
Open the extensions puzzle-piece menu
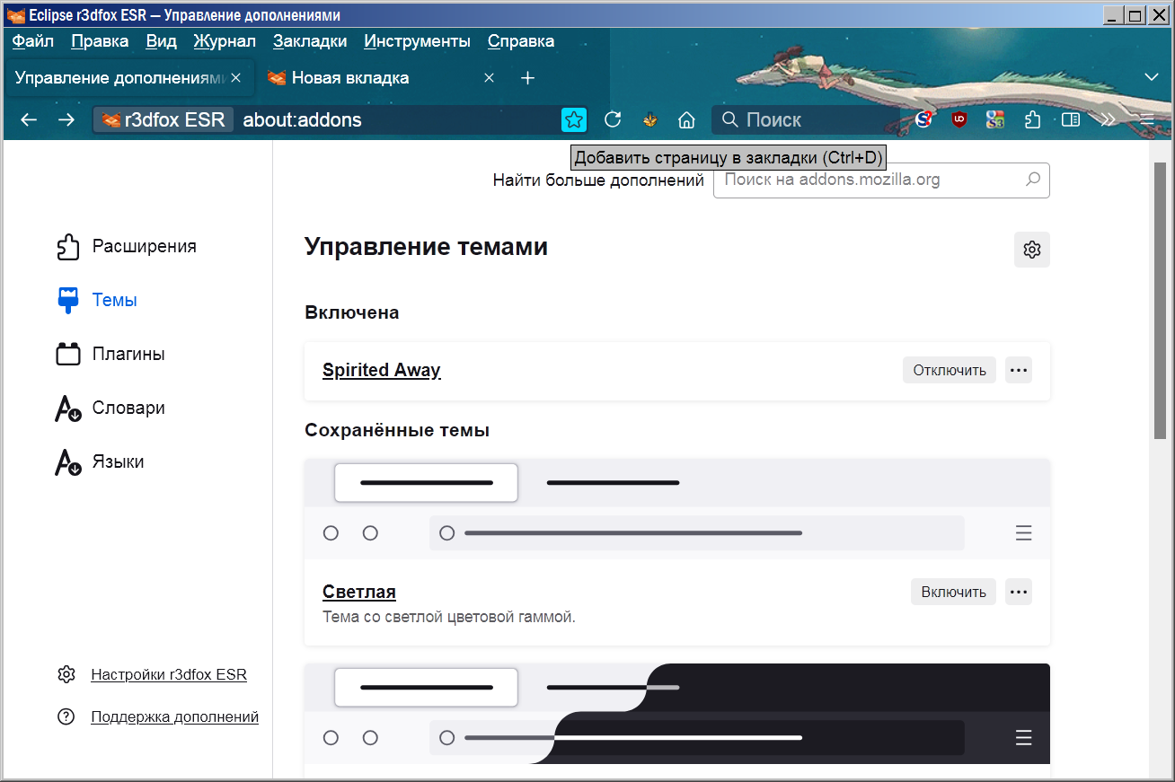(1033, 119)
